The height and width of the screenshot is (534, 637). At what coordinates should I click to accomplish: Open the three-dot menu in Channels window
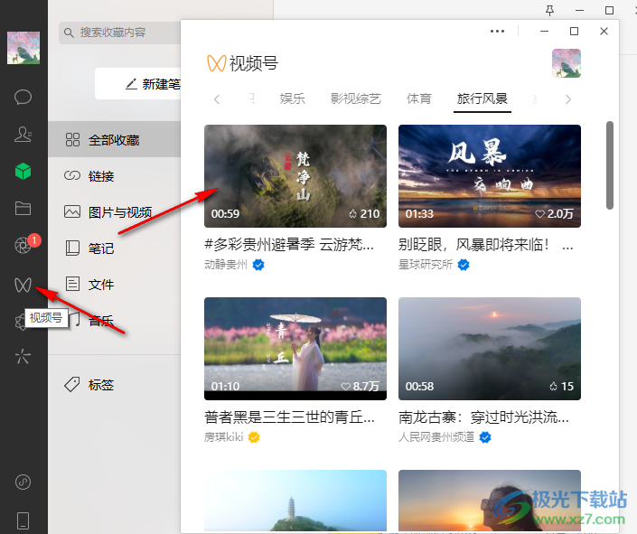(x=497, y=32)
